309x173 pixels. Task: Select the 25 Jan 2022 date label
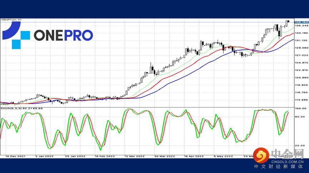point(75,156)
